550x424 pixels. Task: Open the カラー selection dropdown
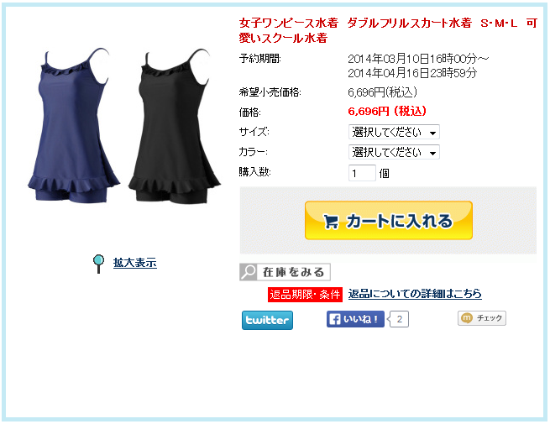394,152
